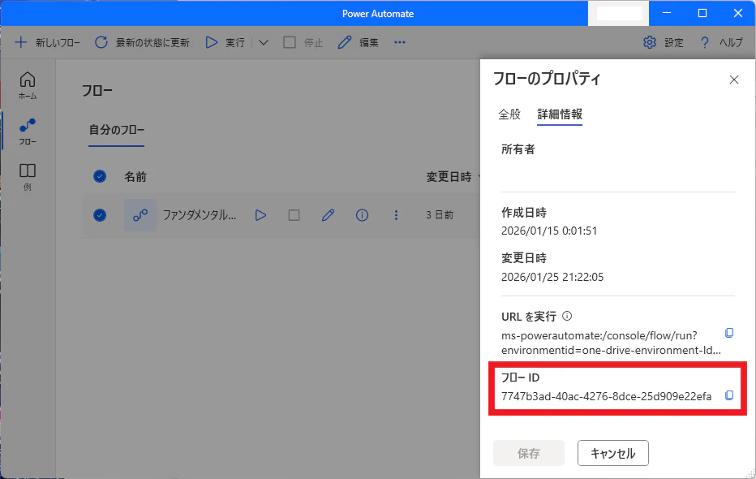Open the toolbar more options ellipsis
The width and height of the screenshot is (756, 479).
tap(400, 42)
